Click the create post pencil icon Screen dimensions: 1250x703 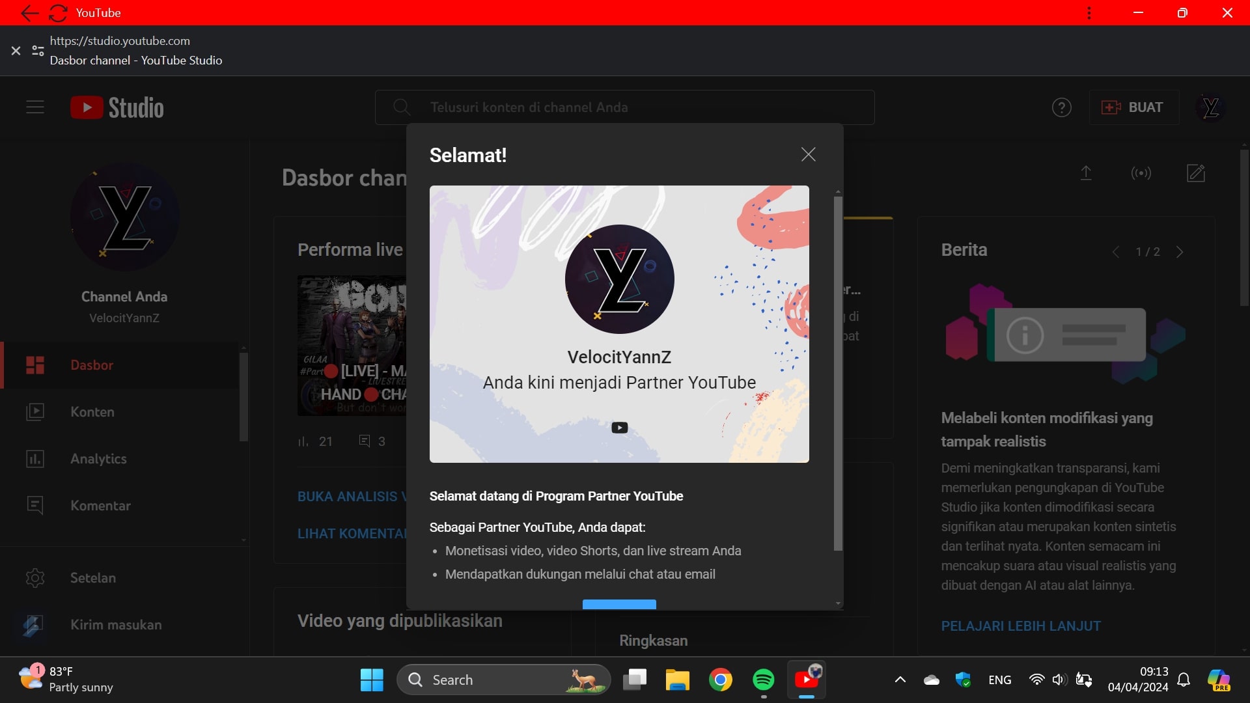pyautogui.click(x=1196, y=173)
